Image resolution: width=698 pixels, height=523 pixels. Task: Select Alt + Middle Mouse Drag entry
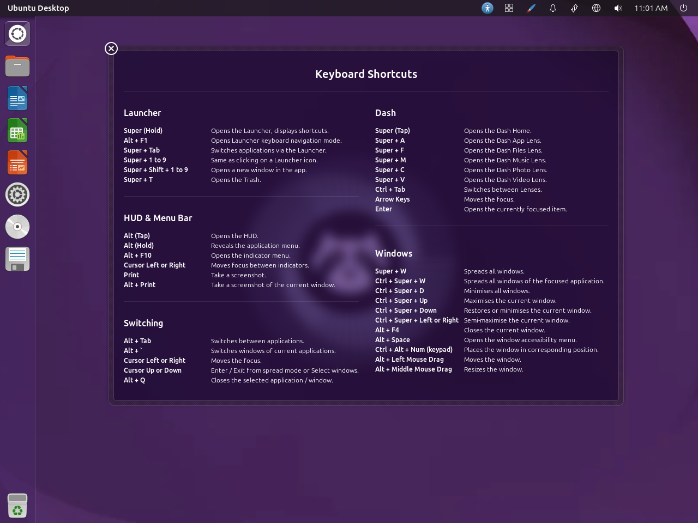[x=413, y=369]
